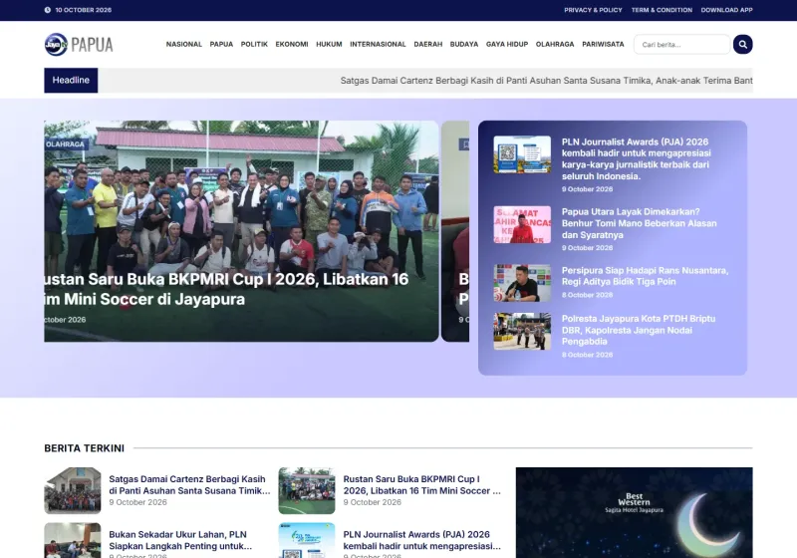Open the Nasional menu
Viewport: 797px width, 558px height.
184,44
